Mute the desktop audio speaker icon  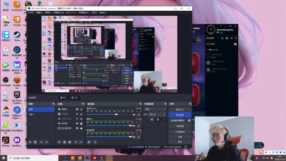tap(134, 137)
